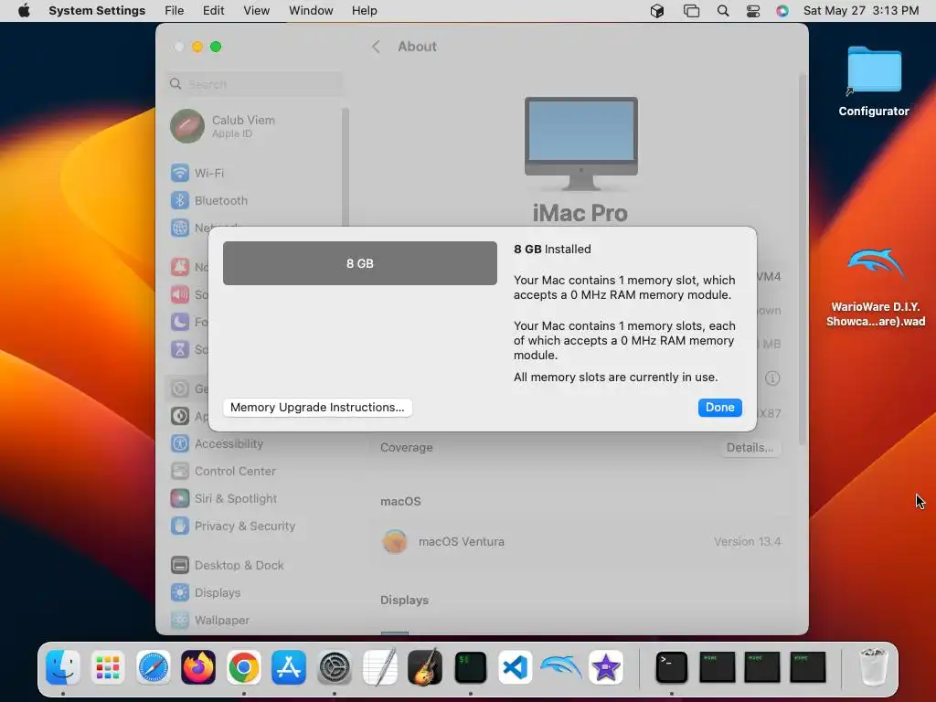This screenshot has height=702, width=936.
Task: Open Visual Studio Code from the Dock
Action: pos(516,667)
